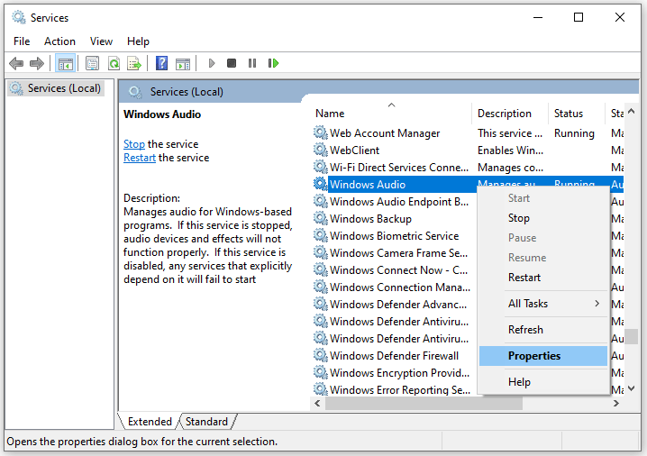Image resolution: width=647 pixels, height=456 pixels.
Task: Click the gear icon beside WebClient
Action: [x=320, y=150]
